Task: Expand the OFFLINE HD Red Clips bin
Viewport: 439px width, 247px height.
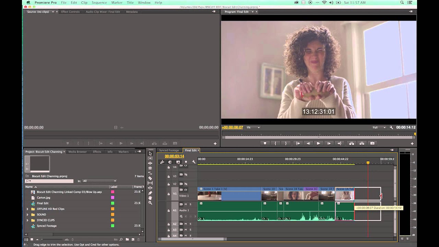Action: pos(27,209)
